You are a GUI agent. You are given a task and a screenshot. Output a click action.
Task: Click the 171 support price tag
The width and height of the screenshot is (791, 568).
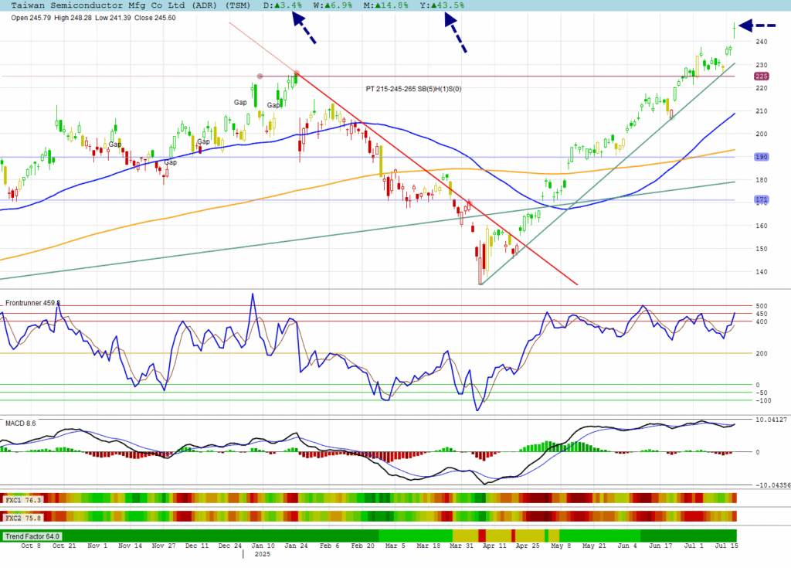click(x=761, y=200)
